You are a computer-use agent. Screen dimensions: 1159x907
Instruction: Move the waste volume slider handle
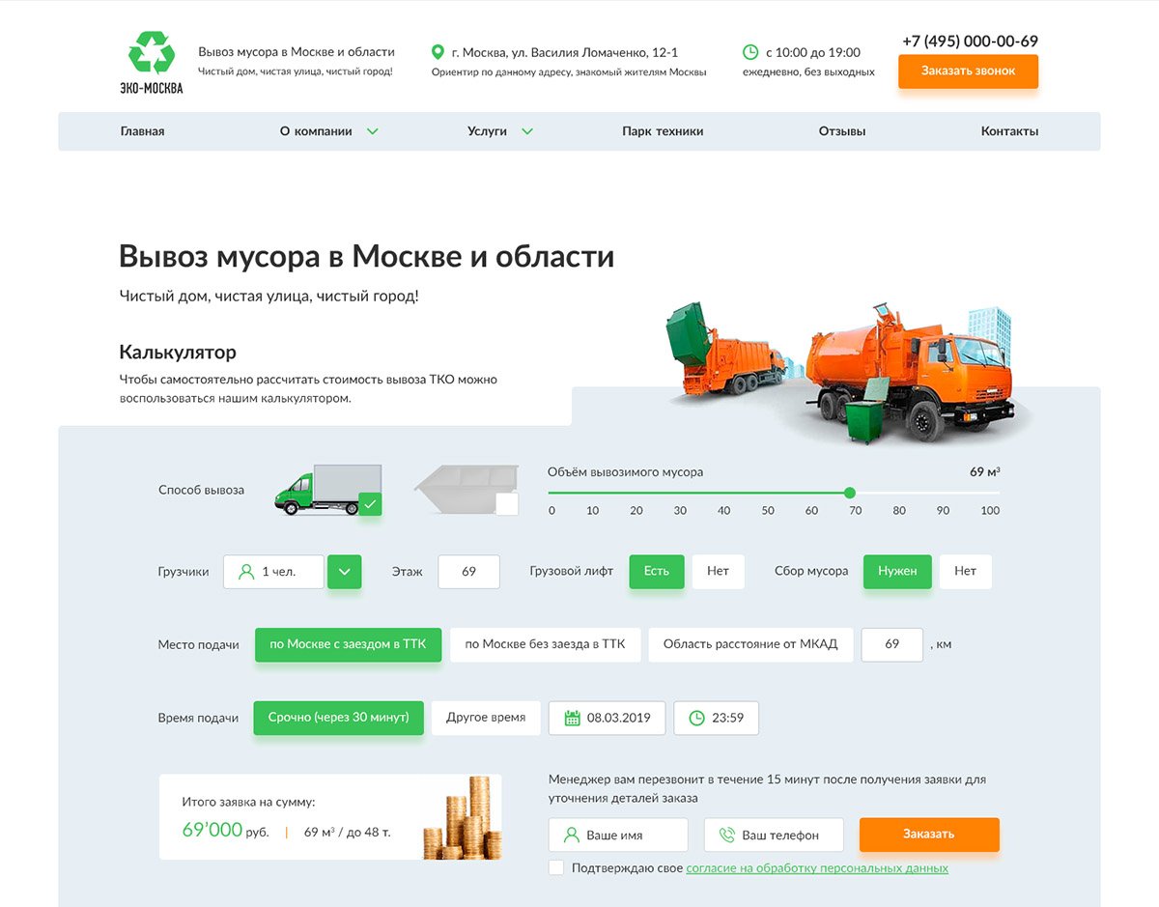pos(850,492)
